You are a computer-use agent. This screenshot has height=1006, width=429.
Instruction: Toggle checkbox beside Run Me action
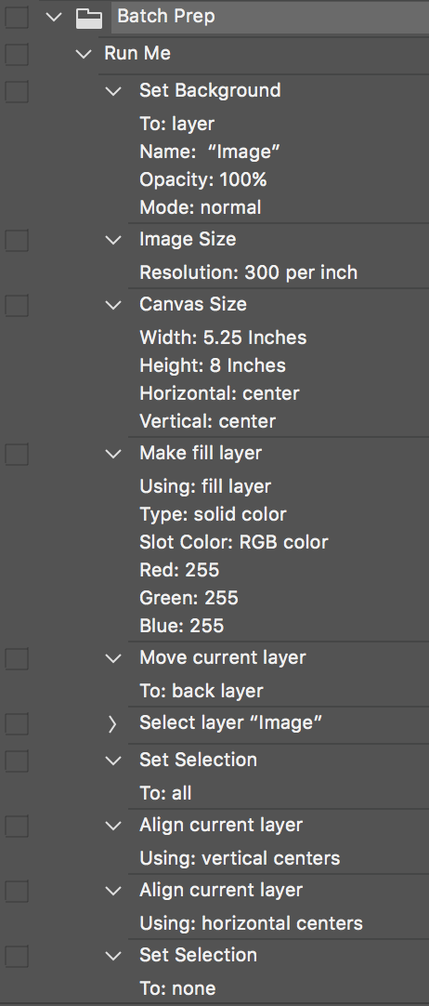coord(17,54)
